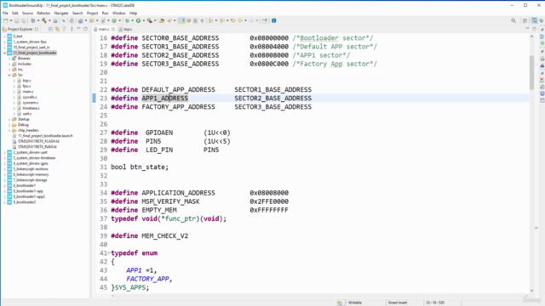This screenshot has height=306, width=545.
Task: Toggle Link with Editor in Project Explorer
Action: pyautogui.click(x=57, y=29)
